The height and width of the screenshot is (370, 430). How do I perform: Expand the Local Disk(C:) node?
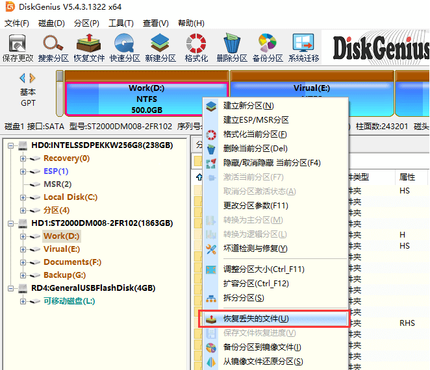pos(23,197)
